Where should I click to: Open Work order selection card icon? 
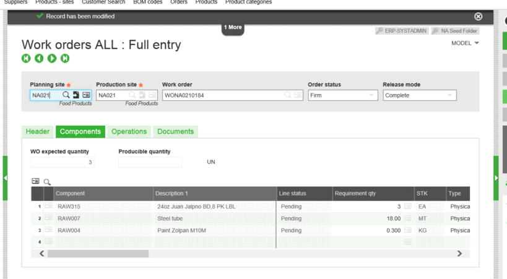coord(298,95)
